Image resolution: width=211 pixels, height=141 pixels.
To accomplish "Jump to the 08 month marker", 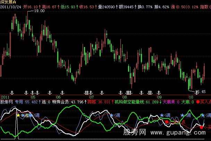I will [x=125, y=97].
